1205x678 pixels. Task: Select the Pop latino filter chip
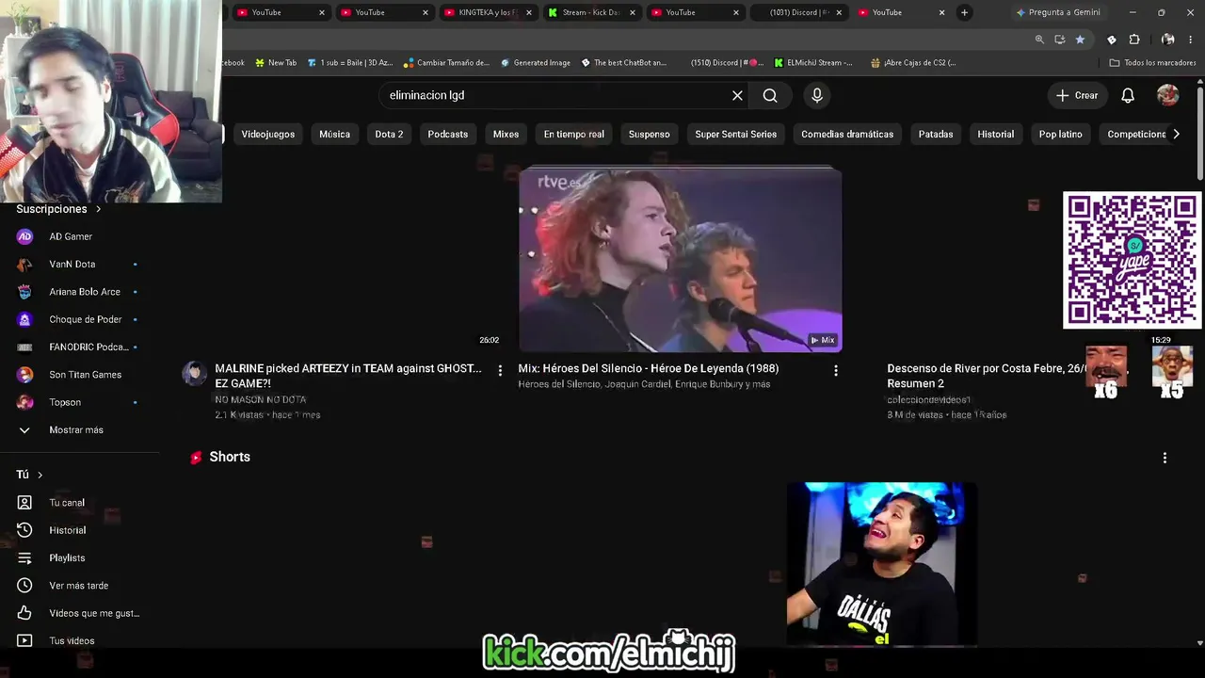click(x=1061, y=134)
